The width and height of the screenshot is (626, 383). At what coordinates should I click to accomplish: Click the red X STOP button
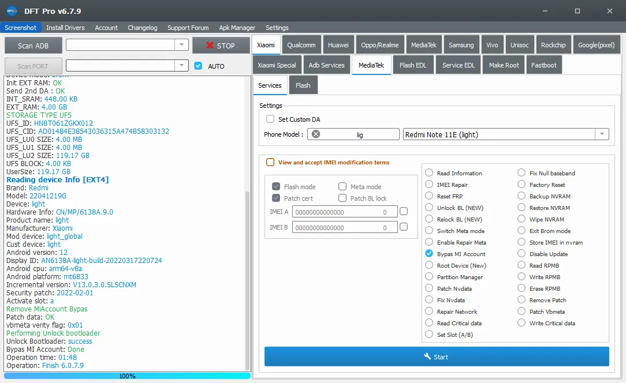[221, 46]
